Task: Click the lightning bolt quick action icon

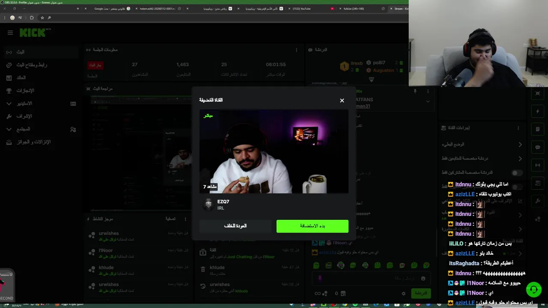Action: pyautogui.click(x=538, y=111)
